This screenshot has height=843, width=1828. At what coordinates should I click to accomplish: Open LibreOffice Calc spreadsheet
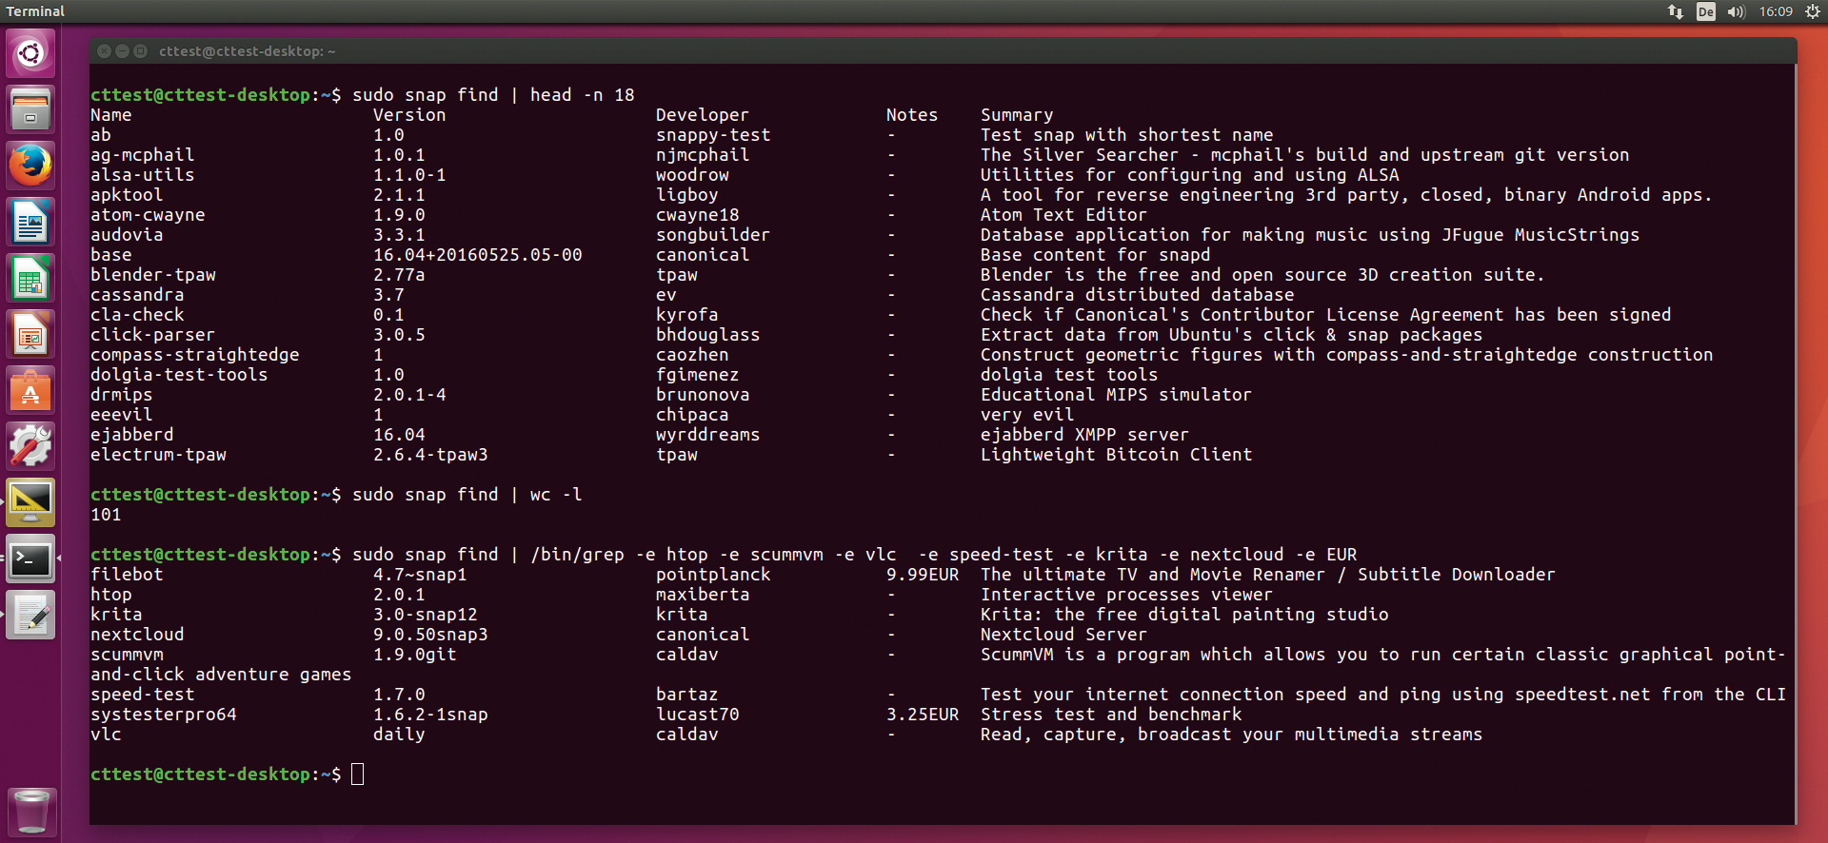coord(30,279)
